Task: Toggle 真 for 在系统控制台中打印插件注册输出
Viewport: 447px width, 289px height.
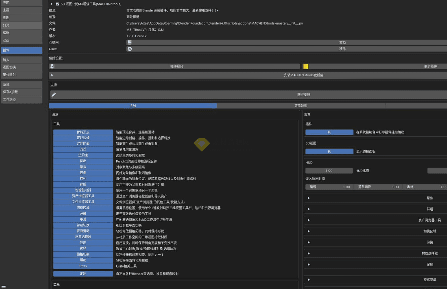Action: click(x=329, y=132)
